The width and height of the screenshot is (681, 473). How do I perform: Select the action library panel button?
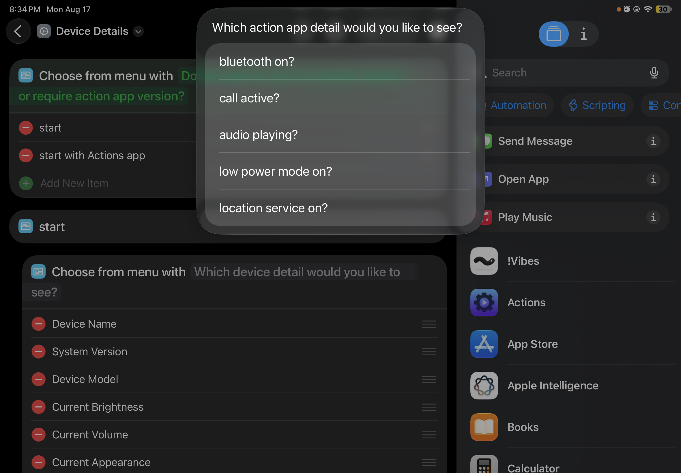pyautogui.click(x=553, y=34)
